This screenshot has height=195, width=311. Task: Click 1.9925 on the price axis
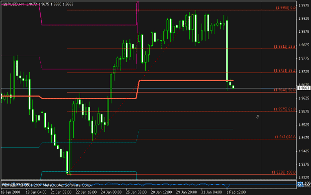[x=304, y=18]
